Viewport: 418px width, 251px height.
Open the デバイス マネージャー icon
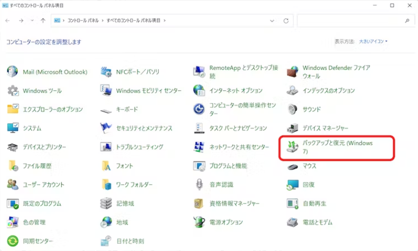pyautogui.click(x=292, y=128)
